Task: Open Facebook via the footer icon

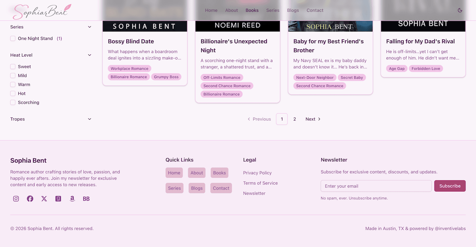Action: (x=30, y=198)
